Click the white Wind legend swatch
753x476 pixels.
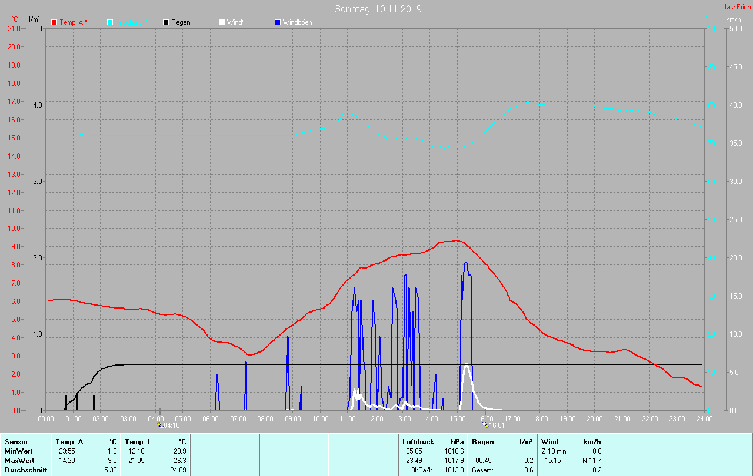click(x=222, y=22)
